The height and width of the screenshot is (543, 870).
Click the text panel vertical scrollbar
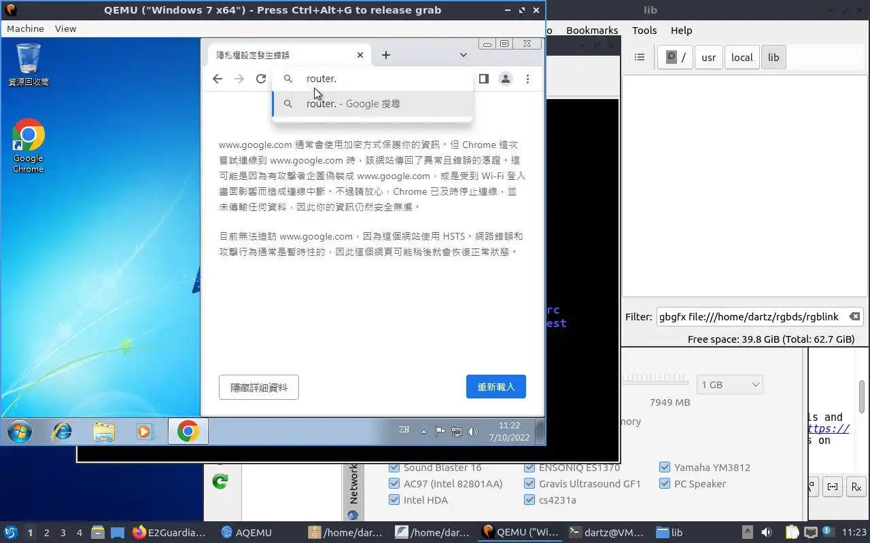coord(862,396)
